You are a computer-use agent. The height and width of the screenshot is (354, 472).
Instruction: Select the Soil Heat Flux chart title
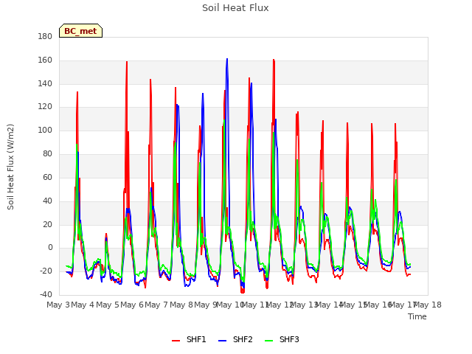pos(235,8)
